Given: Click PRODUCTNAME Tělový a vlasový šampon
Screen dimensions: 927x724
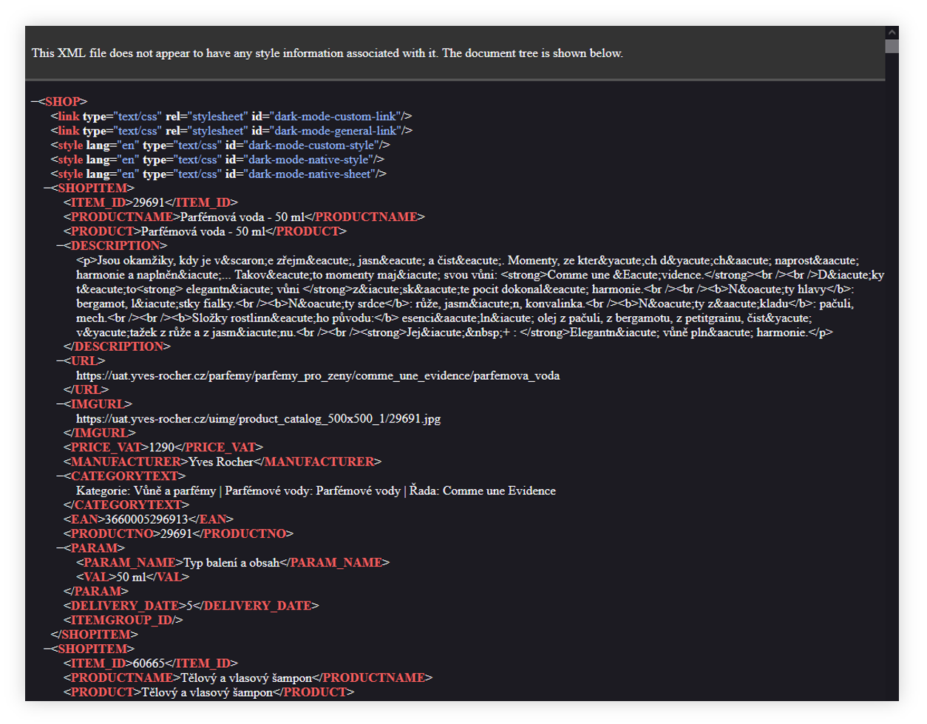Looking at the screenshot, I should [248, 678].
